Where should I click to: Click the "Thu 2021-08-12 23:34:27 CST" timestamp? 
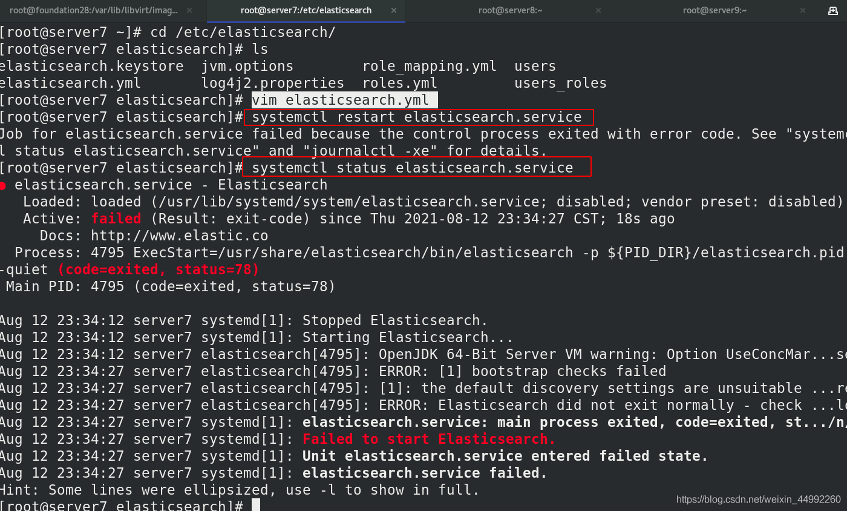pyautogui.click(x=488, y=219)
